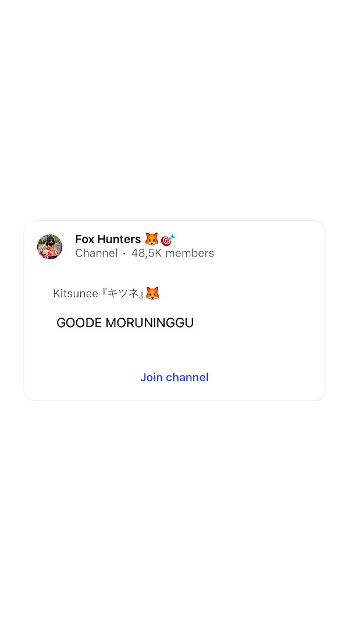
Task: Click the word members in subtitle
Action: click(x=190, y=253)
